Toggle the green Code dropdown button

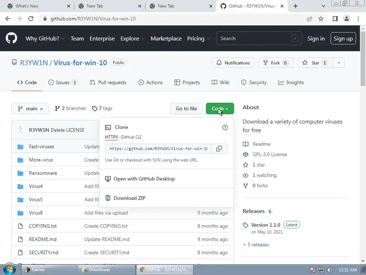[x=220, y=108]
